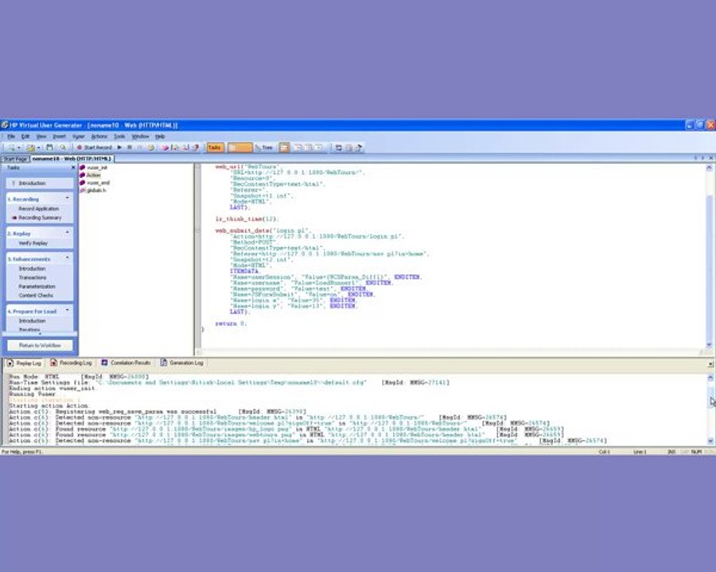Click the Save diskette icon in toolbar
The image size is (716, 572).
pyautogui.click(x=49, y=147)
